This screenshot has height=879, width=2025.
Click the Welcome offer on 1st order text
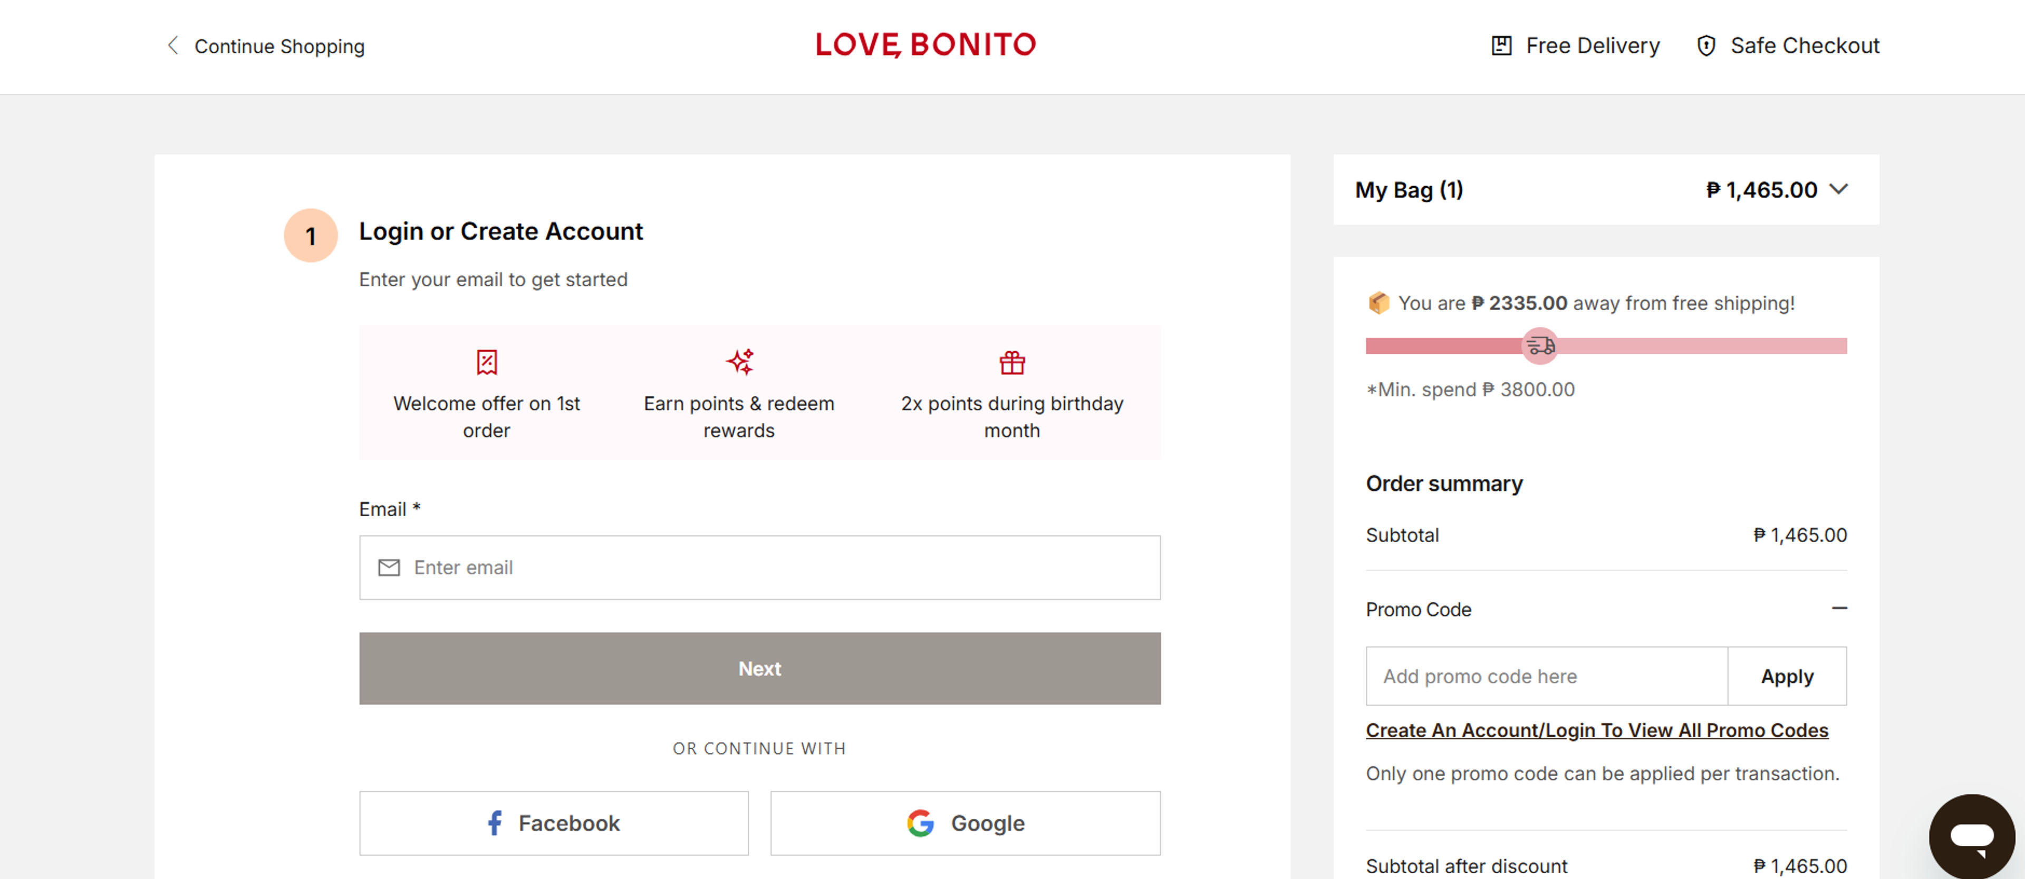click(487, 417)
